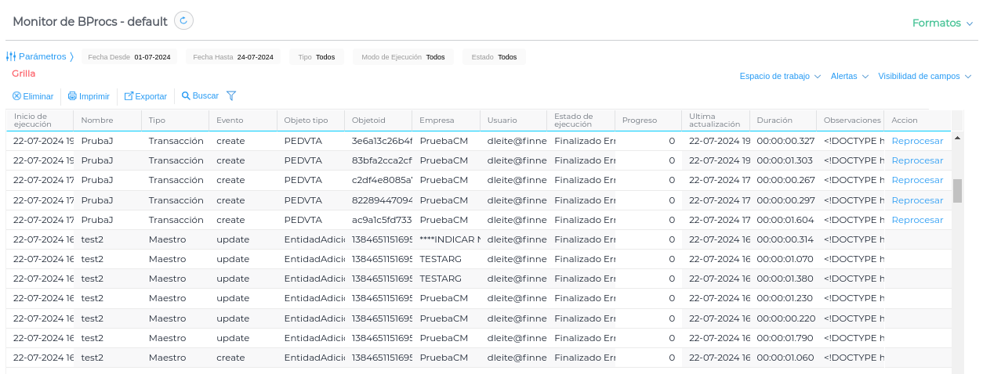Open the filter funnel icon
Viewport: 983px width, 374px height.
(231, 95)
